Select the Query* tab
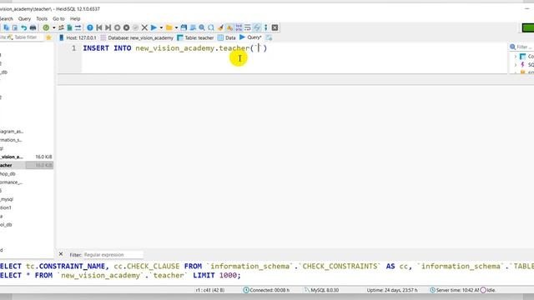The width and height of the screenshot is (534, 300). coord(250,37)
